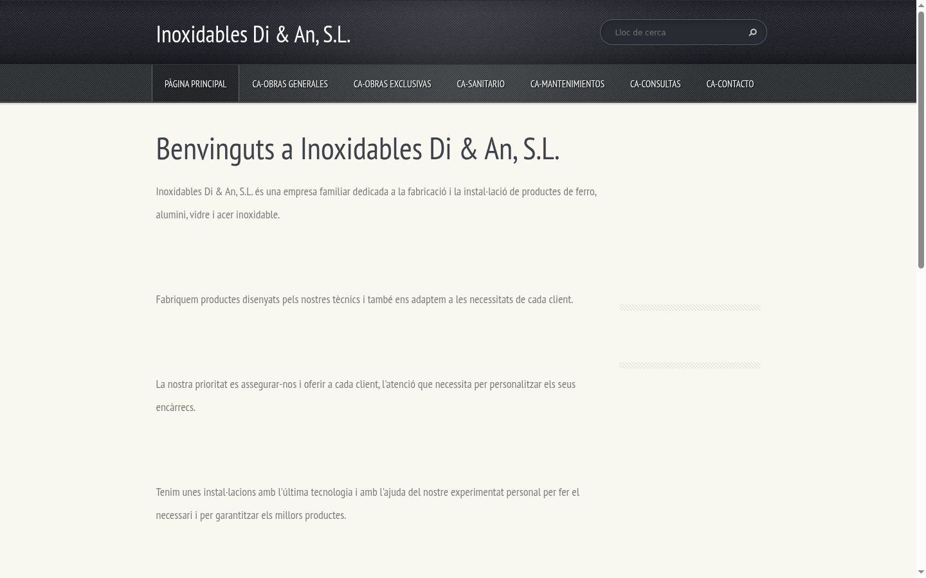The width and height of the screenshot is (926, 578).
Task: Click paragraph mentioning 'empresa familiar'
Action: click(376, 203)
